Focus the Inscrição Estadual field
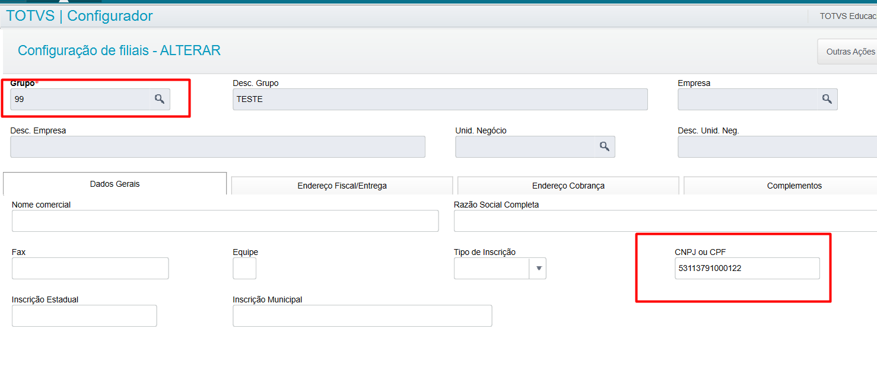Image resolution: width=877 pixels, height=389 pixels. [84, 316]
